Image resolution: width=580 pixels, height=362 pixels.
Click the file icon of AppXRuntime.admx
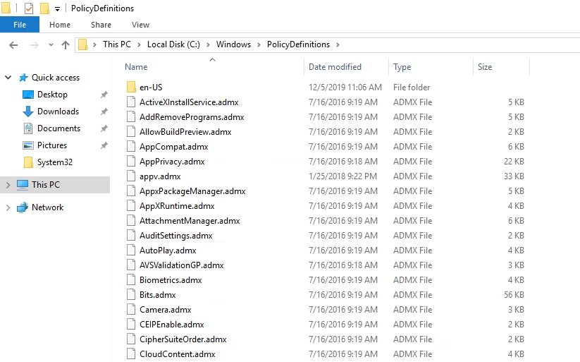(131, 206)
